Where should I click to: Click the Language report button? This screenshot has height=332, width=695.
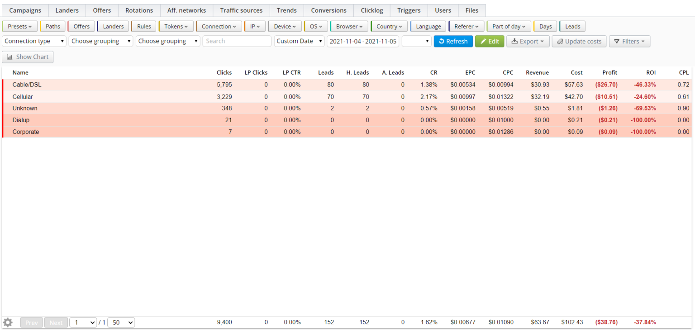point(428,26)
